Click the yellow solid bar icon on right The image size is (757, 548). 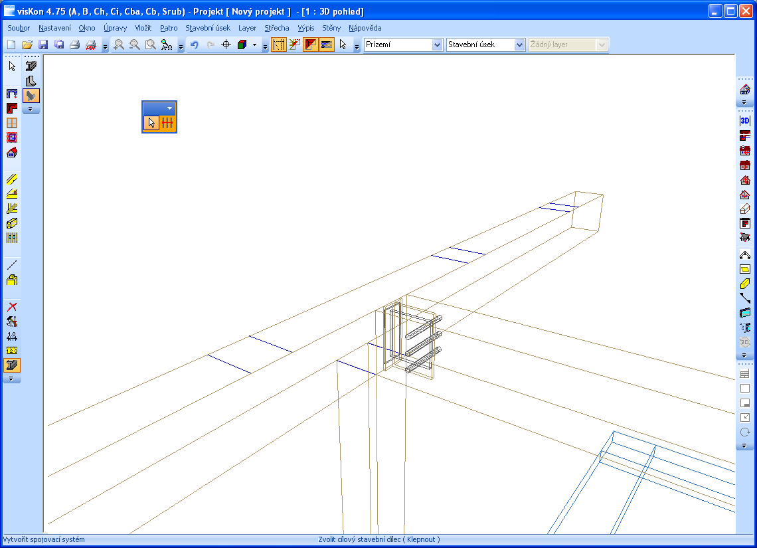tap(745, 284)
